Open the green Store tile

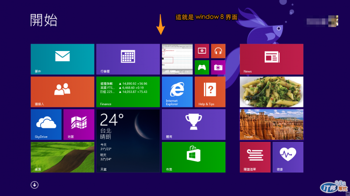193,157
